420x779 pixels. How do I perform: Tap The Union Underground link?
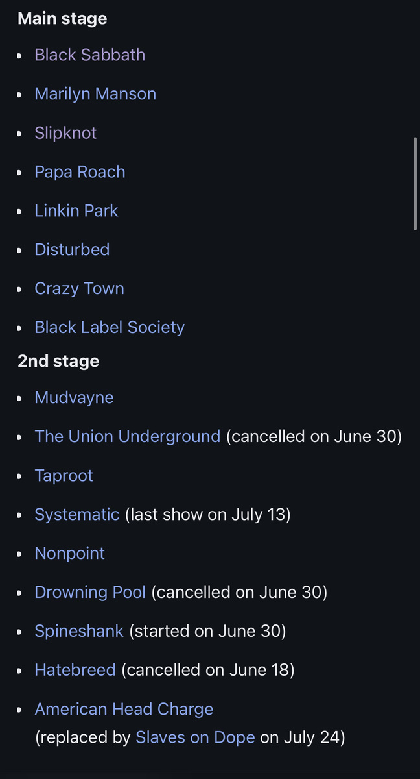(x=128, y=437)
